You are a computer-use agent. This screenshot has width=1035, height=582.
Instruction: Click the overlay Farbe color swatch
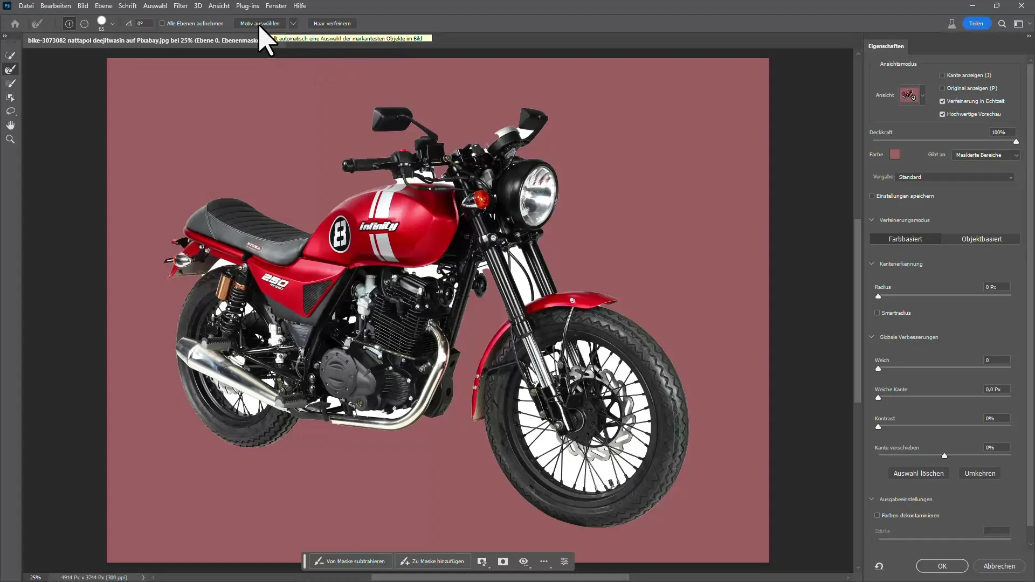pos(895,155)
